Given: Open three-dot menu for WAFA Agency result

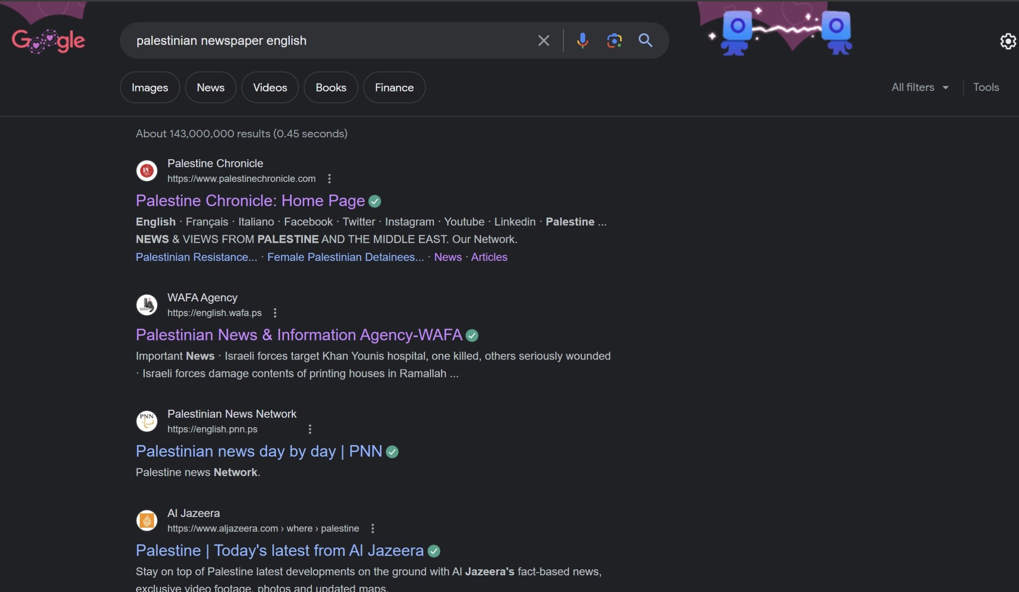Looking at the screenshot, I should (275, 313).
